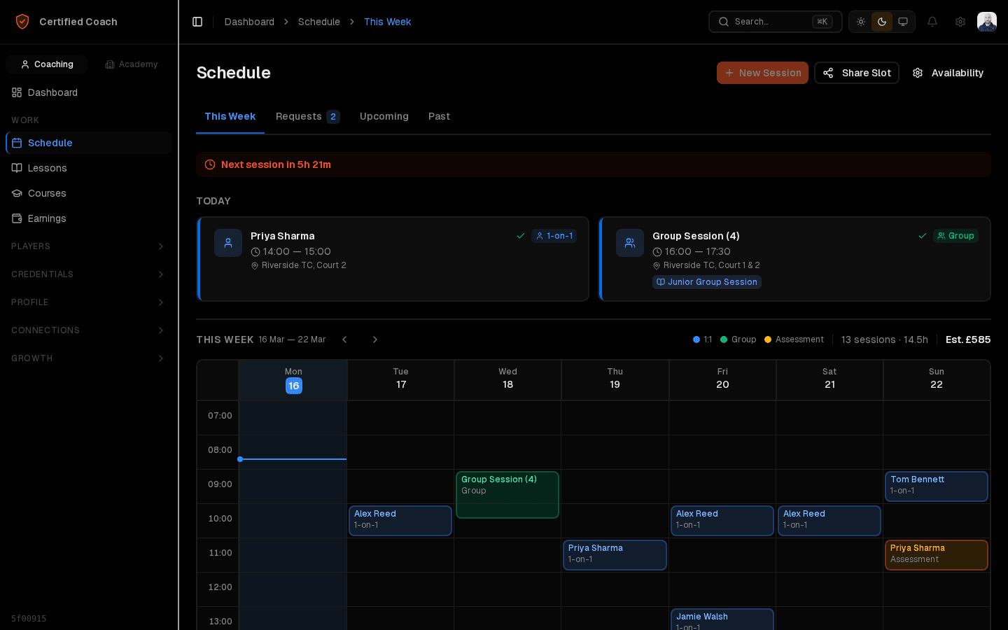The image size is (1008, 630).
Task: Expand the Credentials section
Action: point(87,274)
